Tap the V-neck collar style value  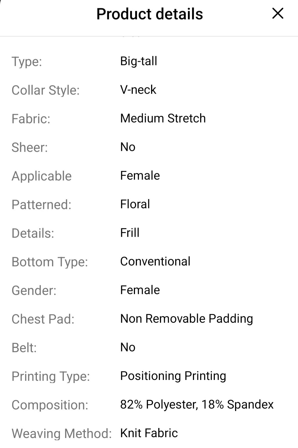[x=138, y=90]
